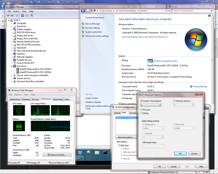Collapse the Processors tree node
This screenshot has height=174, width=218.
(12, 66)
